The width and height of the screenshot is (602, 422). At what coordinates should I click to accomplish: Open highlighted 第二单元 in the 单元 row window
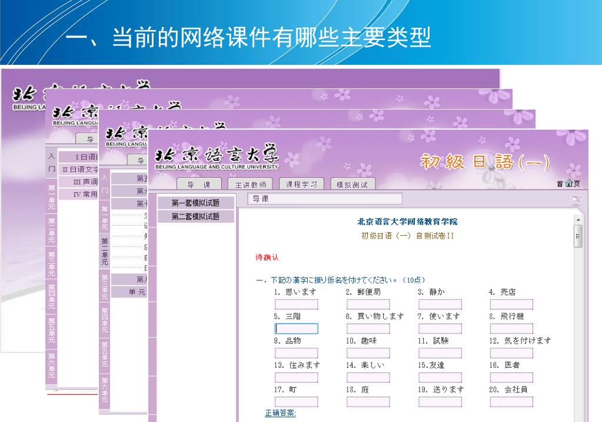click(104, 251)
